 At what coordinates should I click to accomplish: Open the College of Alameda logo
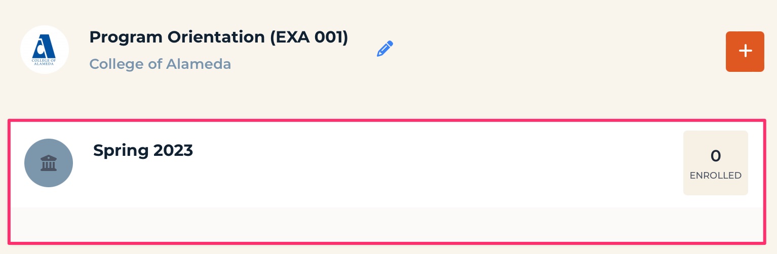[45, 50]
